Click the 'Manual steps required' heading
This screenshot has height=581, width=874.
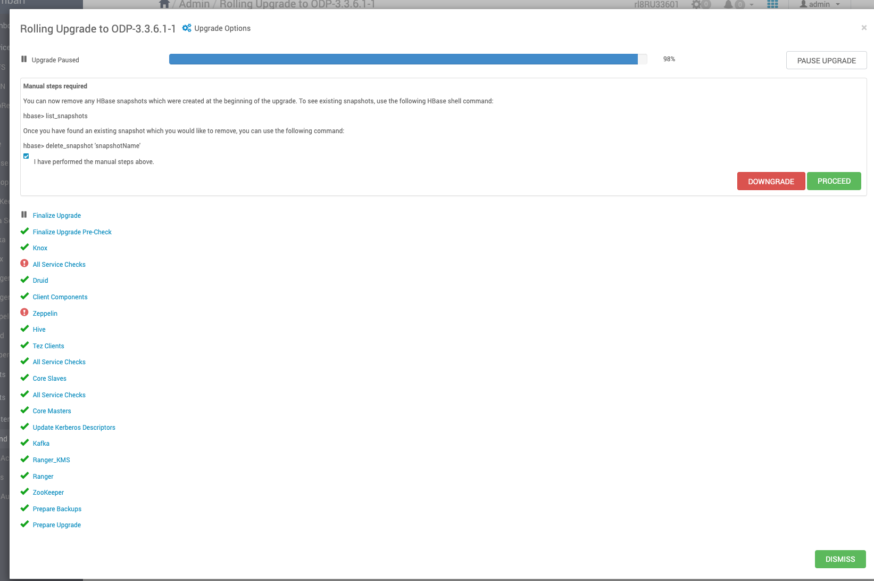pos(55,86)
